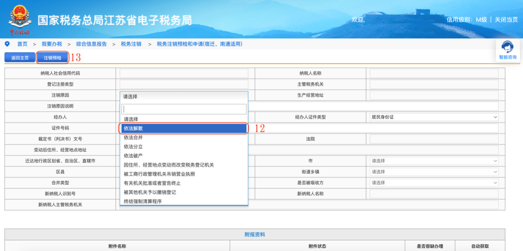The image size is (523, 251).
Task: Go to 首页 in breadcrumb
Action: coord(22,44)
